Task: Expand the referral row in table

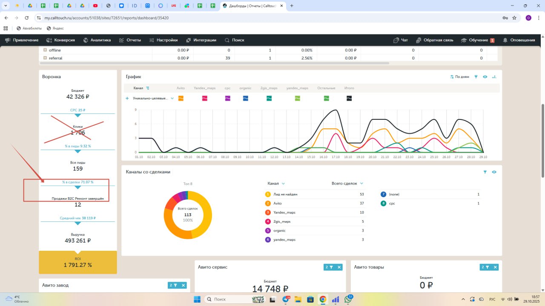Action: coord(45,58)
